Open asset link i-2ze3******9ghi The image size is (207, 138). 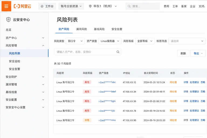tap(107, 101)
